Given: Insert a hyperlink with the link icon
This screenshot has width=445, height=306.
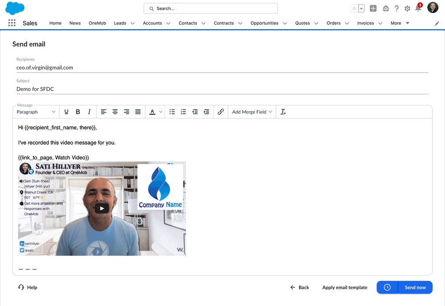Looking at the screenshot, I should tap(221, 112).
